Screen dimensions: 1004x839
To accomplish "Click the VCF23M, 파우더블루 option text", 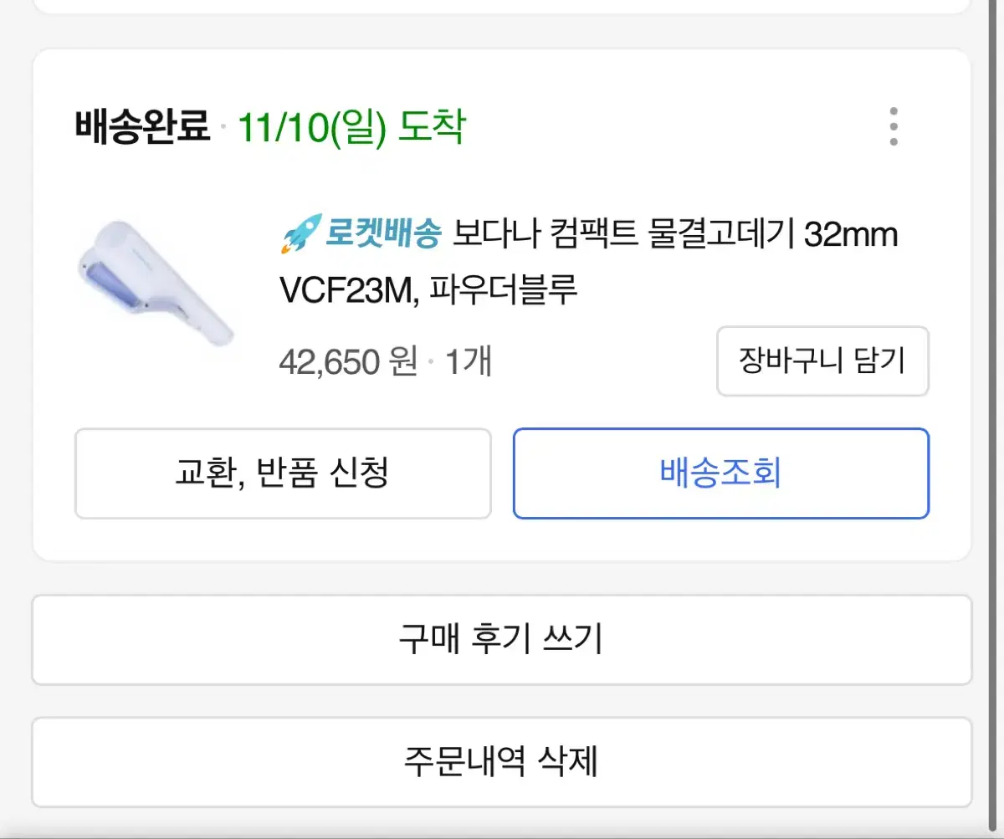I will pyautogui.click(x=428, y=291).
